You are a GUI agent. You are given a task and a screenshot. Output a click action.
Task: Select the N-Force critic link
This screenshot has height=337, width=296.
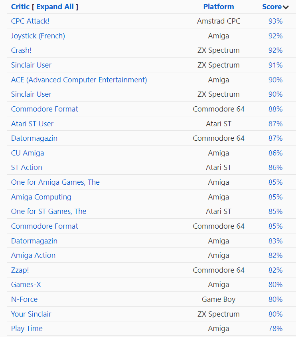[24, 299]
